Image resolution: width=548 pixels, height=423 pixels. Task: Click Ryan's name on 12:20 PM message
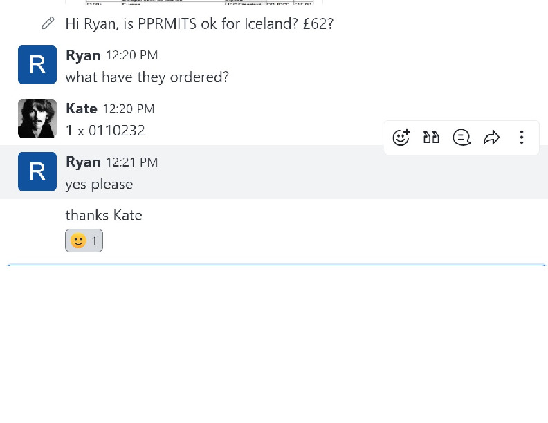point(83,55)
